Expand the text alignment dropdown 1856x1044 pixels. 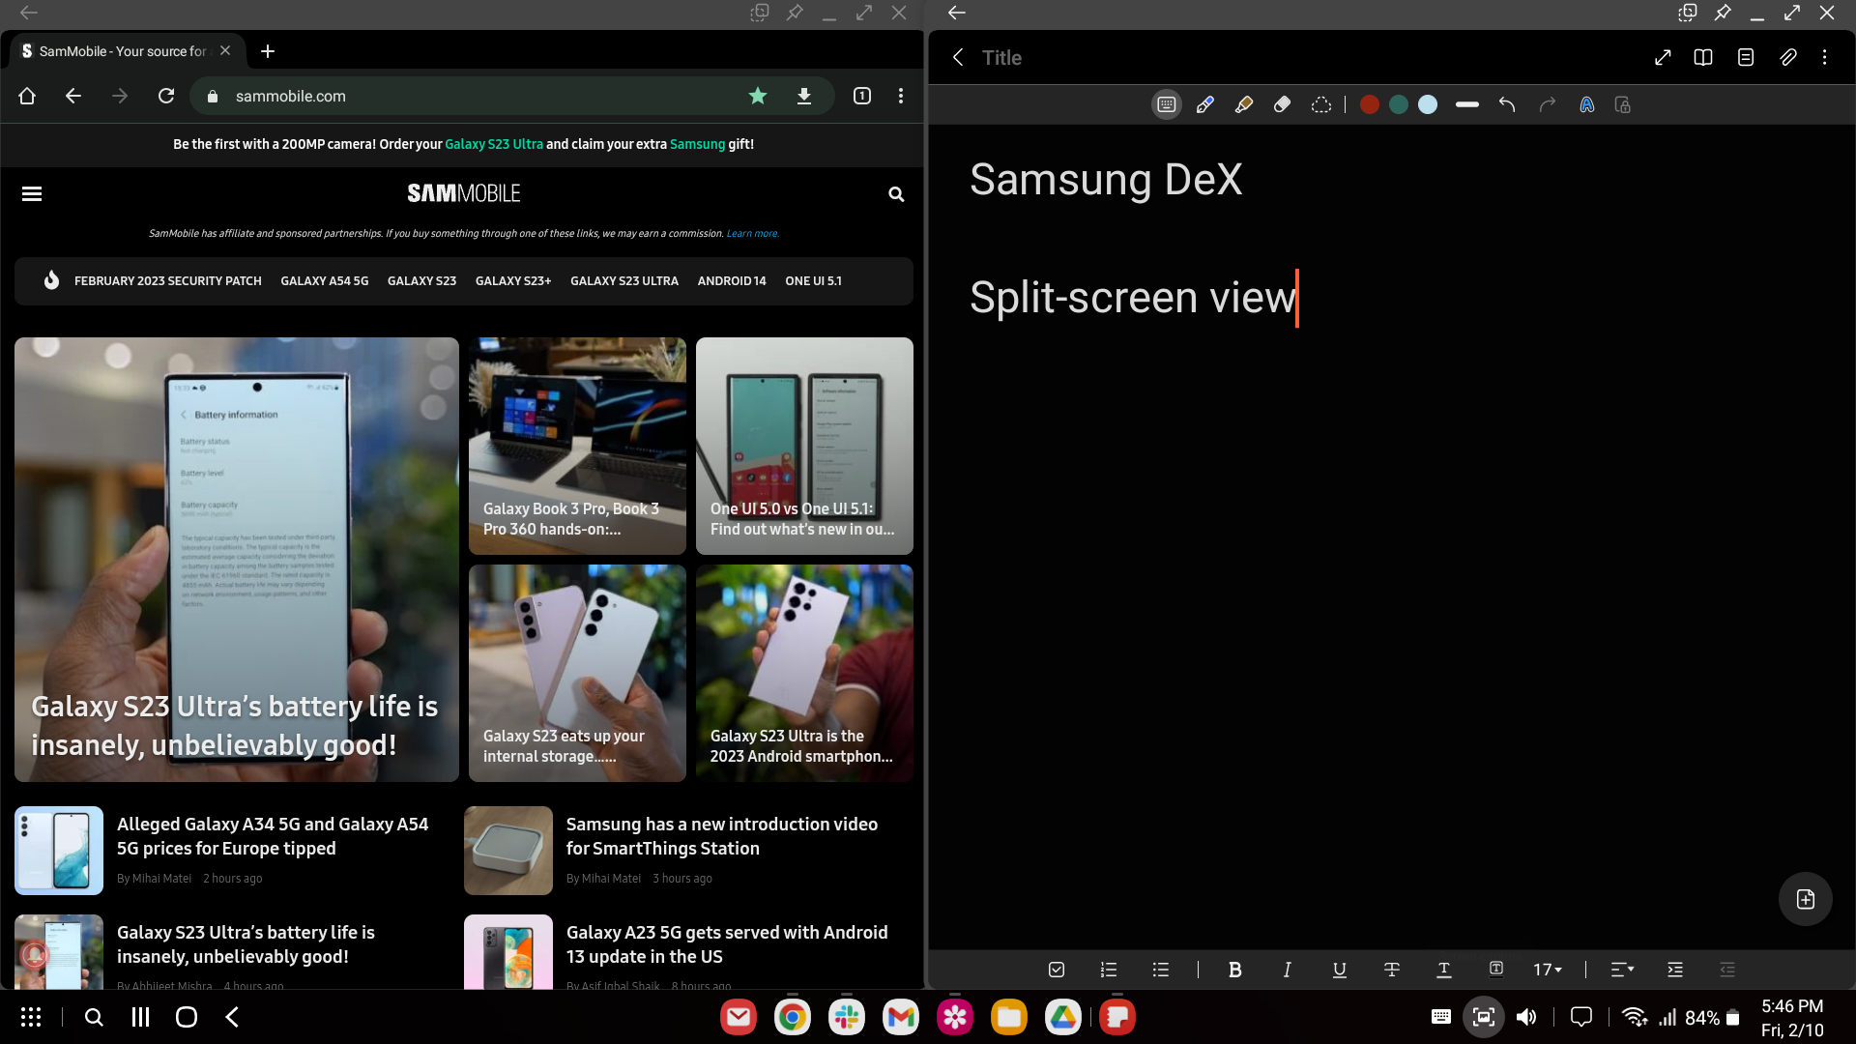1622,970
